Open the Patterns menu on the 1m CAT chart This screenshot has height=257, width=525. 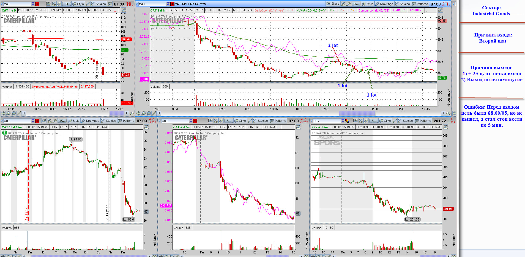(x=420, y=4)
